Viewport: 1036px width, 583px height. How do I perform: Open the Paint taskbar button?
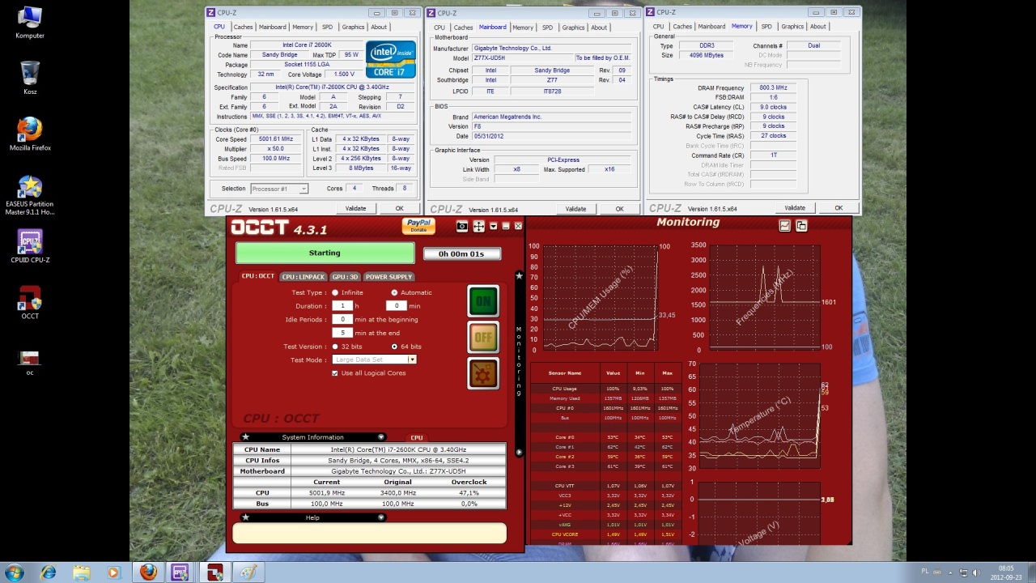248,572
